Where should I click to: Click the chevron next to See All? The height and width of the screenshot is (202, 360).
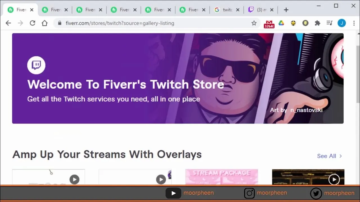[341, 156]
